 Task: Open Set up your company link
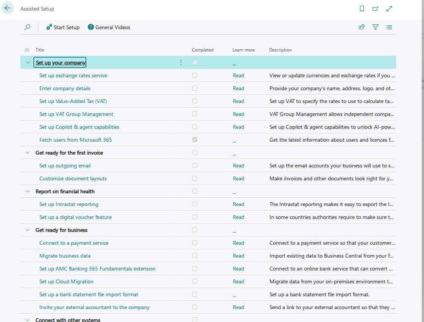[x=61, y=63]
